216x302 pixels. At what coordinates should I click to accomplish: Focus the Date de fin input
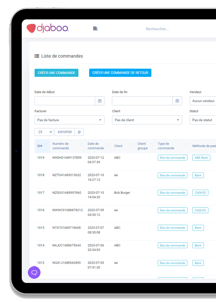pos(142,101)
